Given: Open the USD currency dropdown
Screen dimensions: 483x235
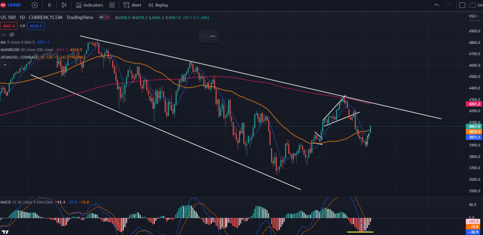Looking at the screenshot, I should (x=473, y=16).
